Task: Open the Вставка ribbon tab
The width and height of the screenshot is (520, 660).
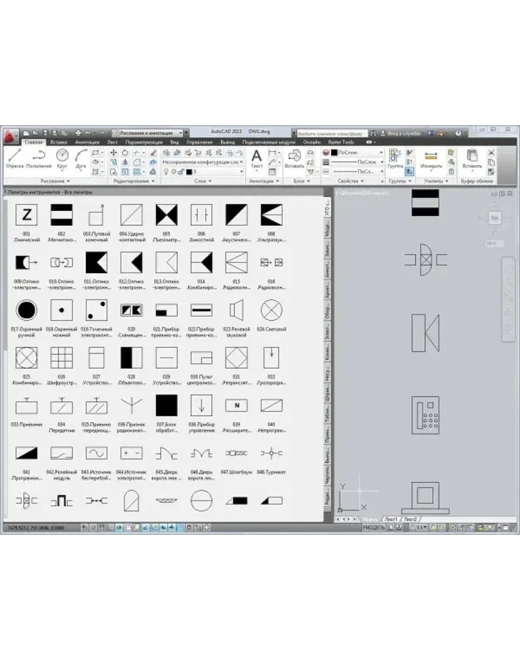Action: (x=58, y=142)
